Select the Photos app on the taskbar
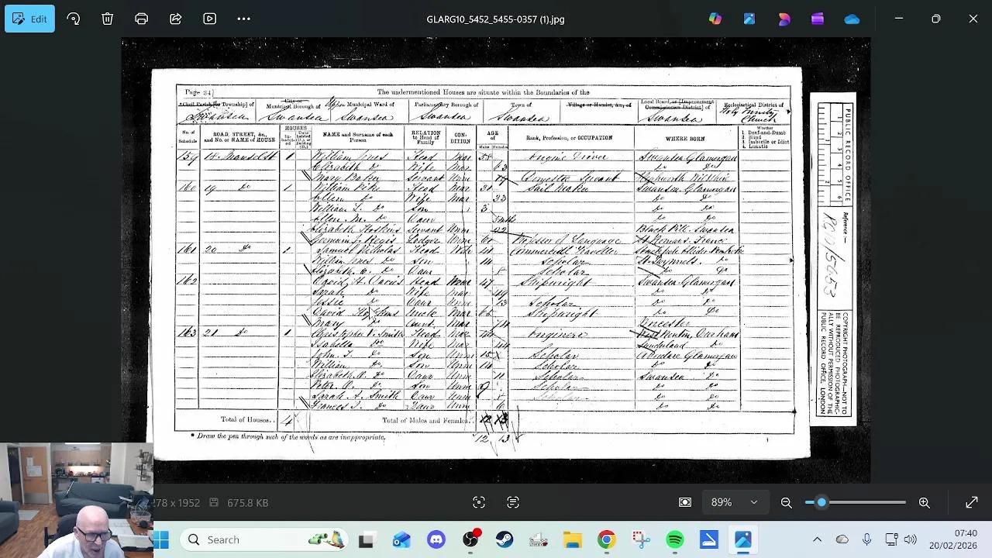Image resolution: width=992 pixels, height=558 pixels. 743,539
